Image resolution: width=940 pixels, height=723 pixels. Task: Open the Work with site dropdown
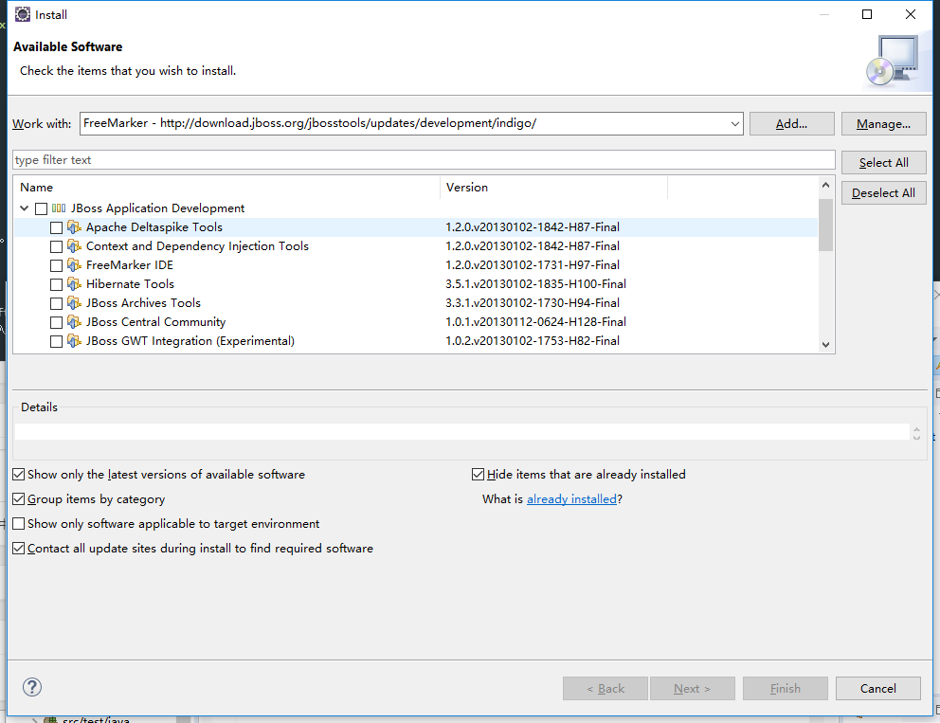point(734,123)
